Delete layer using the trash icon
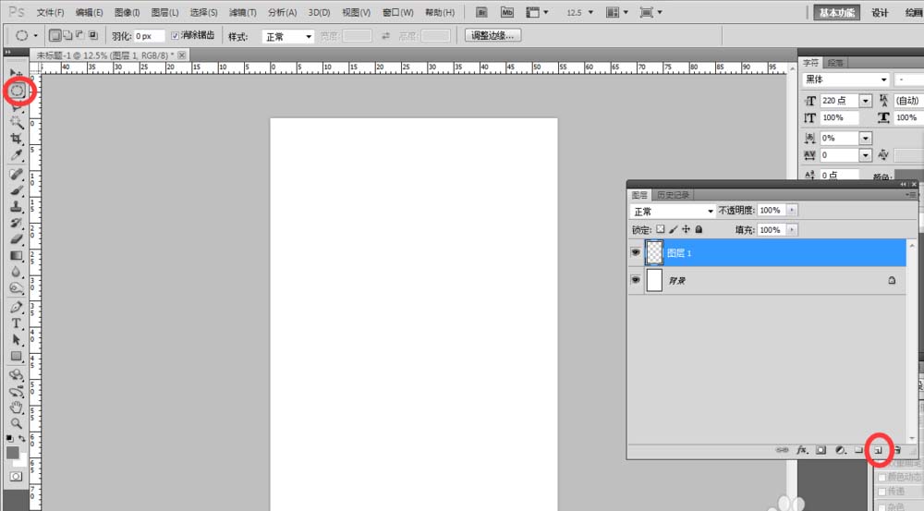Image resolution: width=924 pixels, height=511 pixels. click(x=897, y=450)
